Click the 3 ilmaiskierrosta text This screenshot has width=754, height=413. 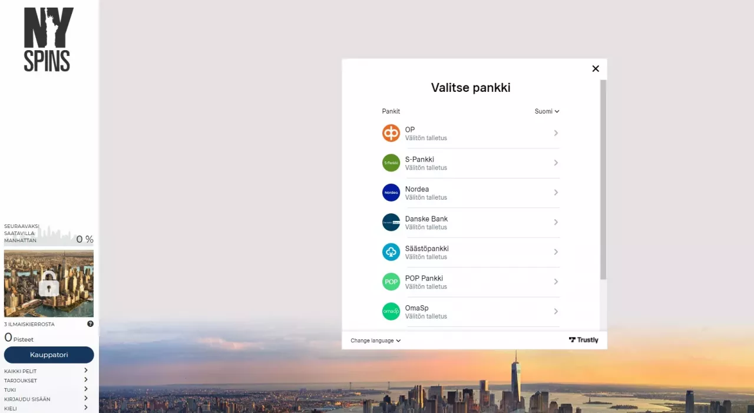[x=29, y=324]
